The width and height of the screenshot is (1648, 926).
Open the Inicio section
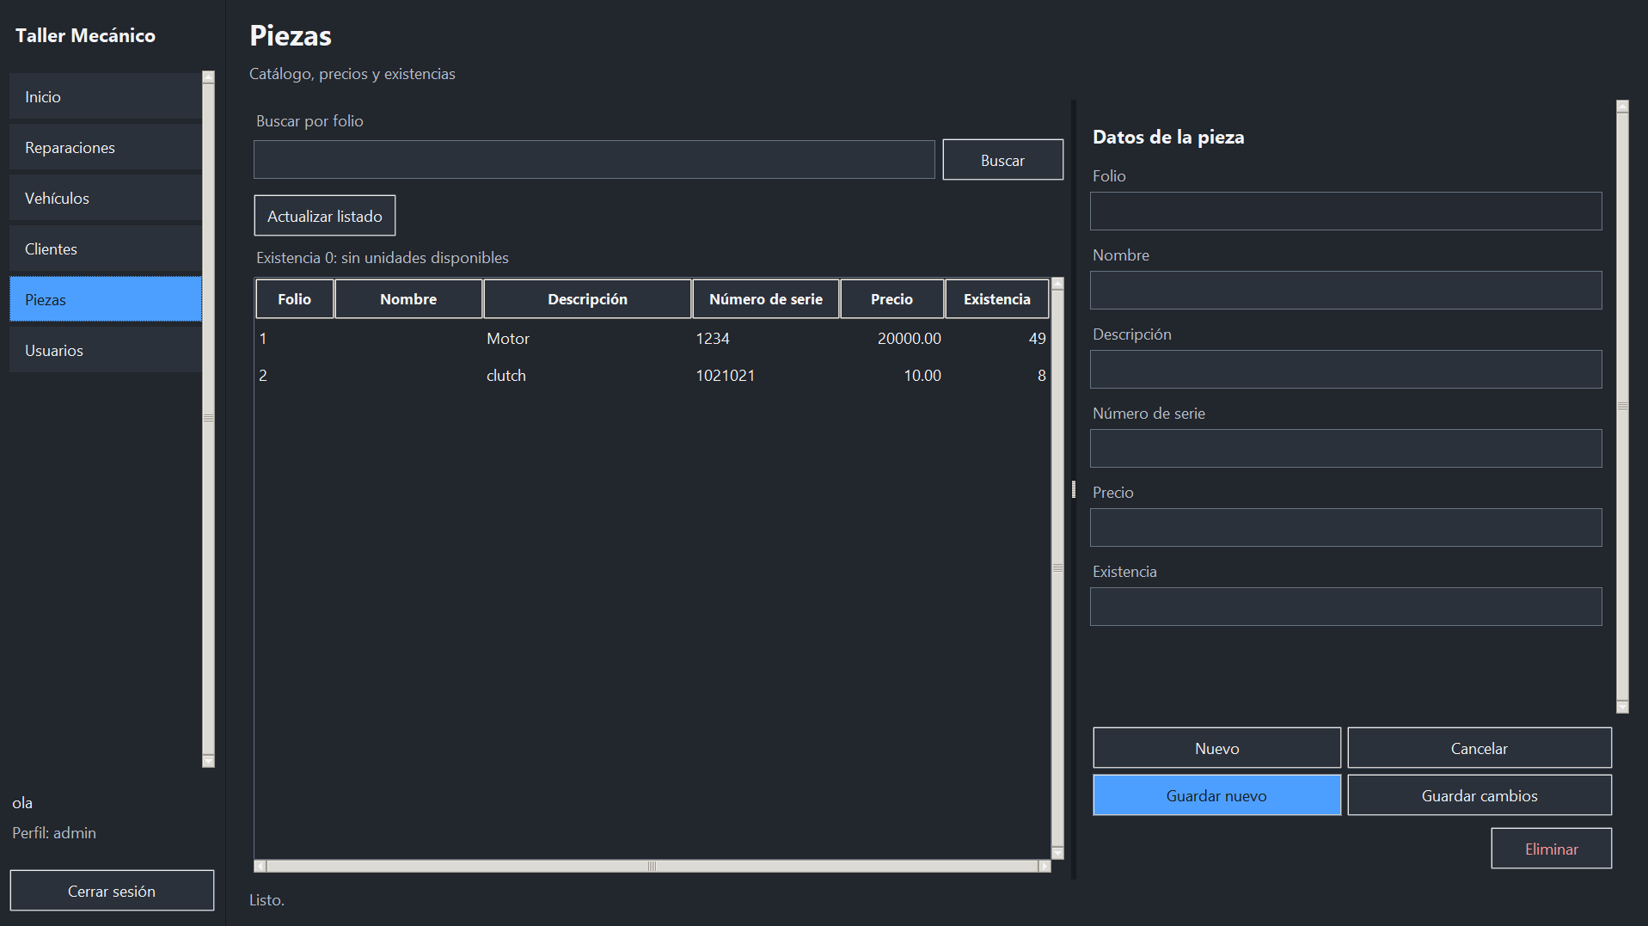click(x=105, y=96)
